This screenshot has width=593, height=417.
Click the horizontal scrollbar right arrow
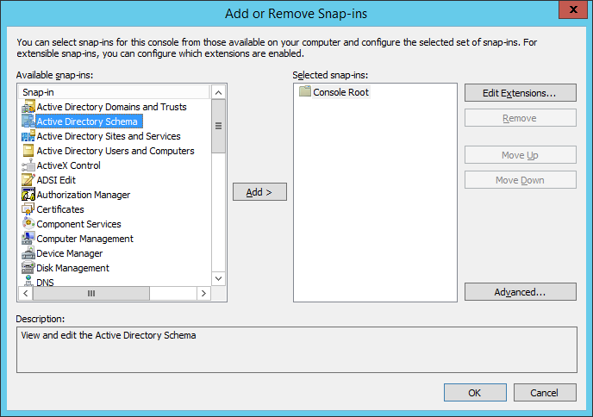coord(203,293)
